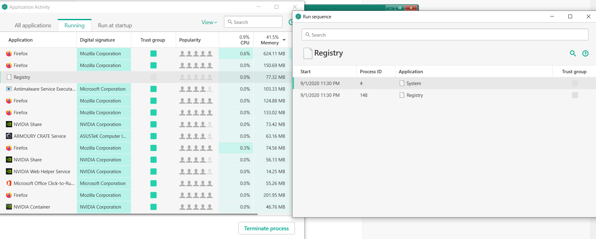The width and height of the screenshot is (596, 239).
Task: Click Trust group column header in Application Activity
Action: (153, 40)
